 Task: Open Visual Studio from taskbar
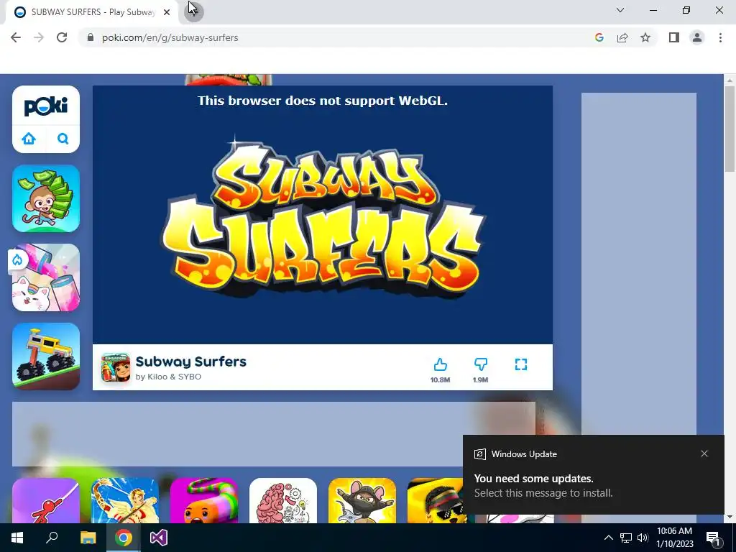pyautogui.click(x=159, y=538)
